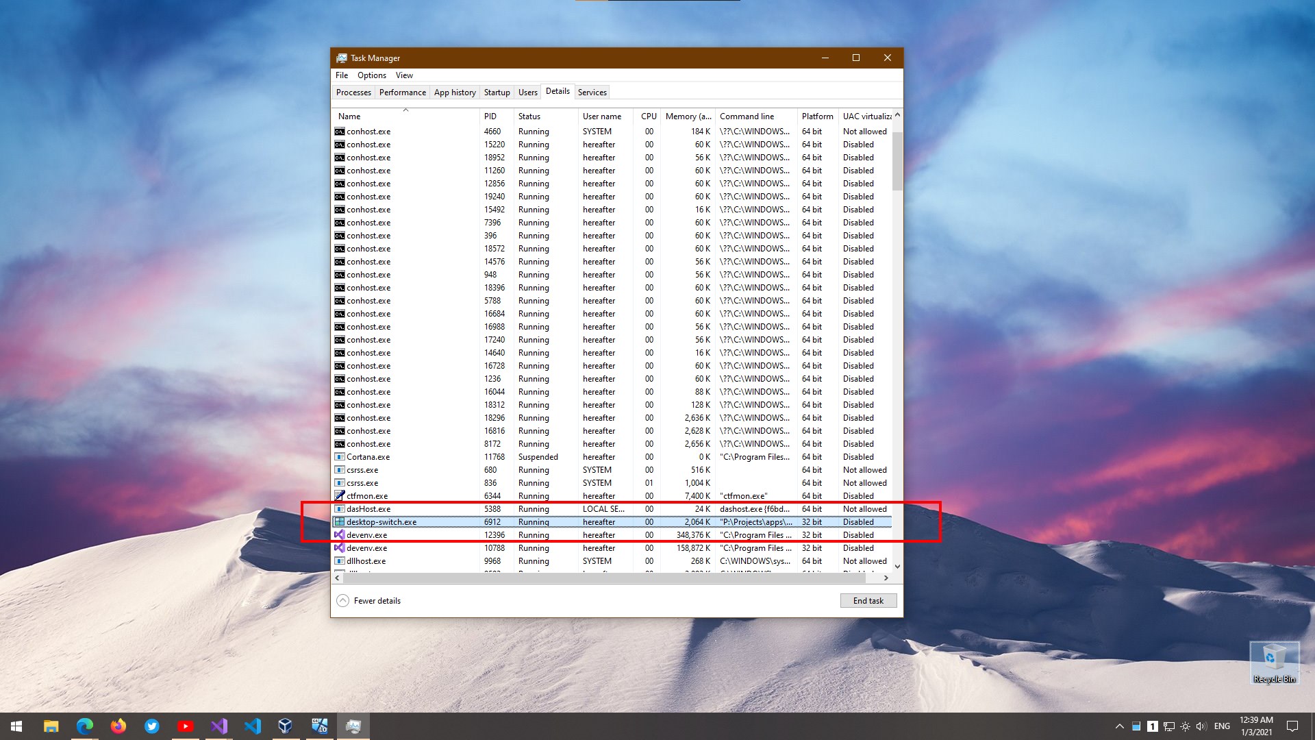Open the ENG language indicator
Viewport: 1315px width, 740px height.
pos(1222,726)
